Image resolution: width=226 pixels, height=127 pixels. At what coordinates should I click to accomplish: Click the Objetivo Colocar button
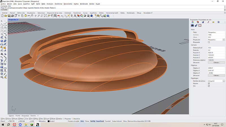point(216,75)
